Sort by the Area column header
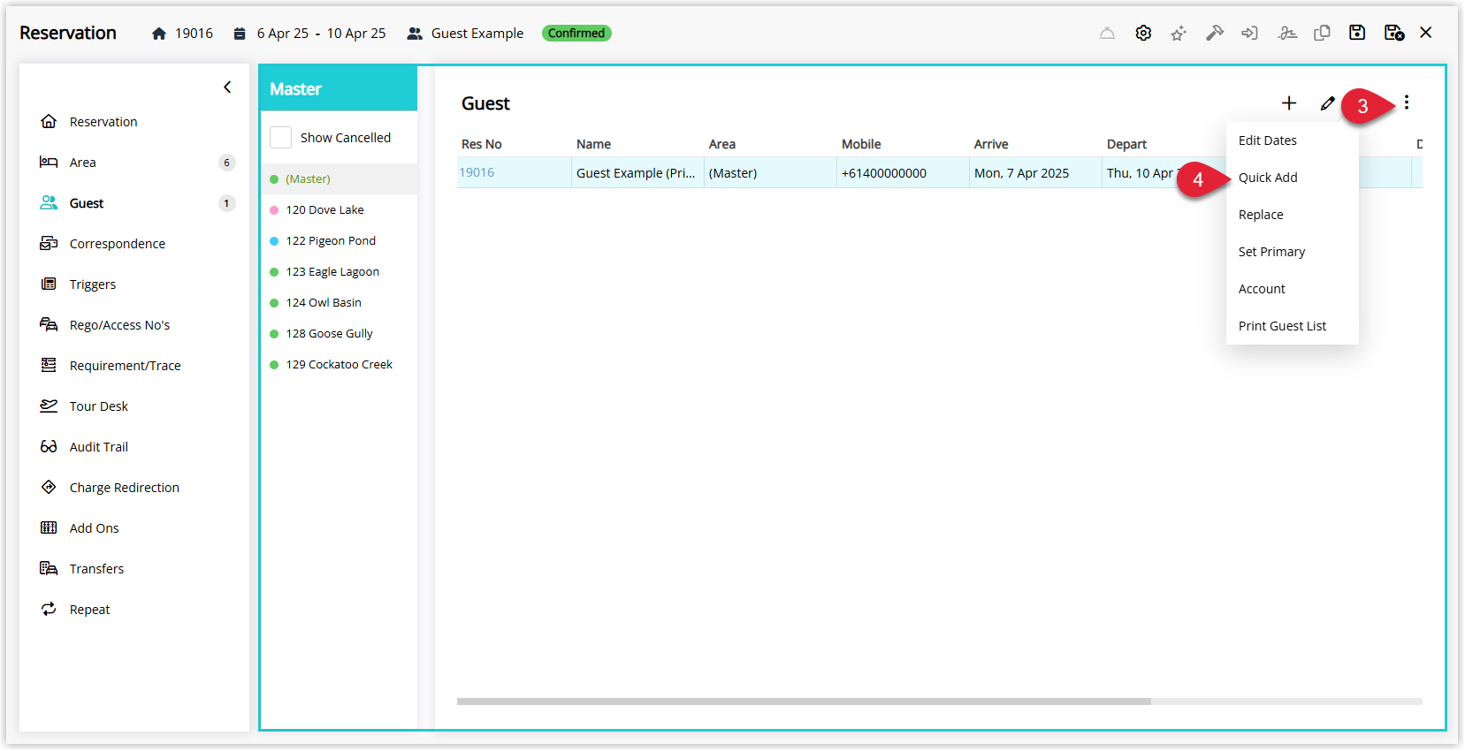Viewport: 1465px width, 751px height. click(x=721, y=144)
